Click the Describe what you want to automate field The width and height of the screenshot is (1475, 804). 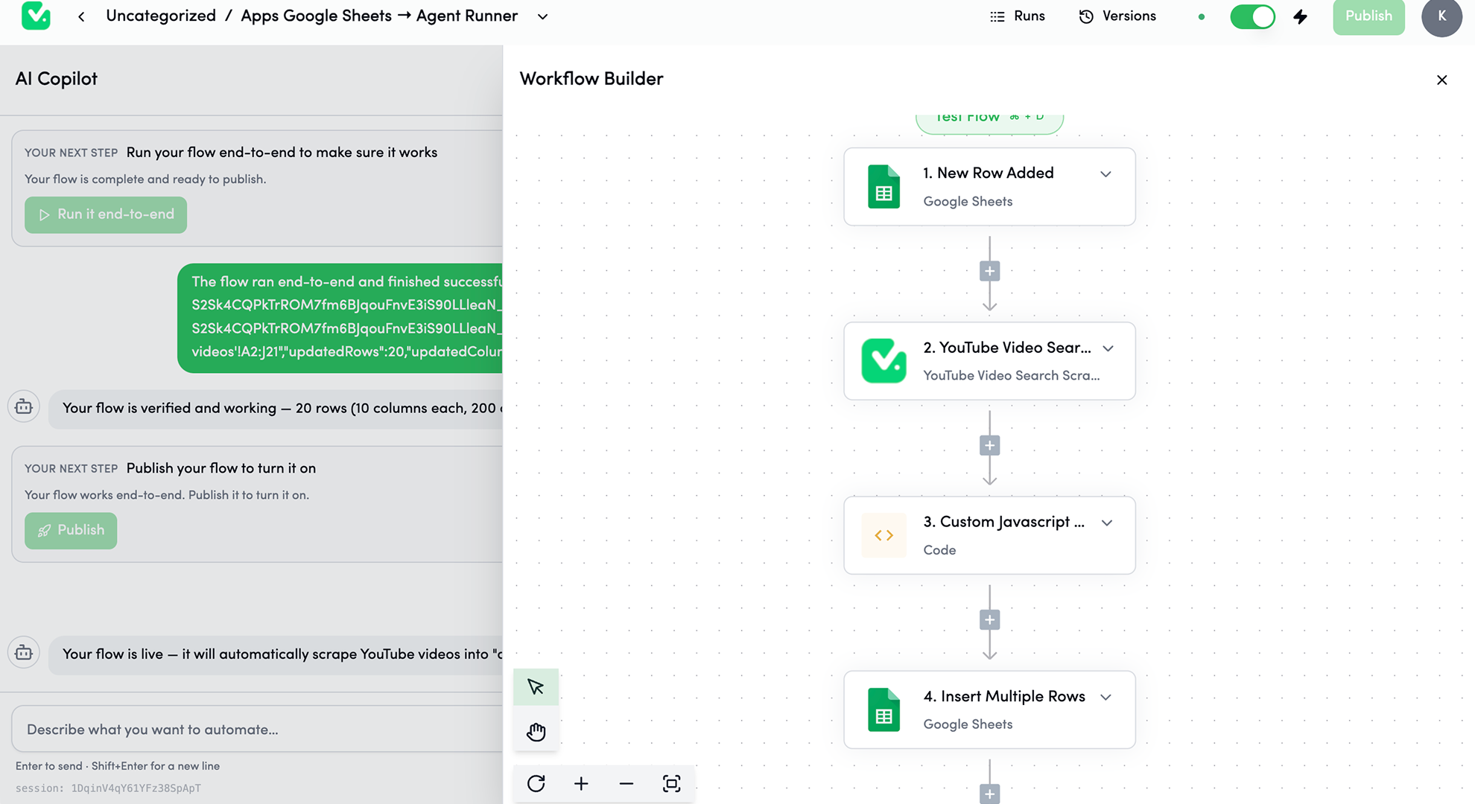258,730
